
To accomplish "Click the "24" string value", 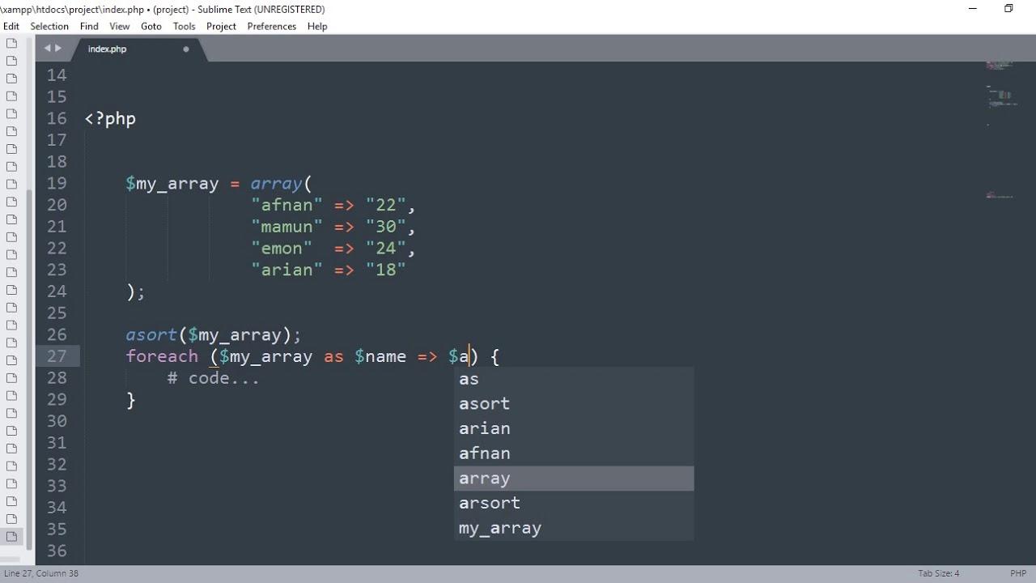I will pos(385,248).
